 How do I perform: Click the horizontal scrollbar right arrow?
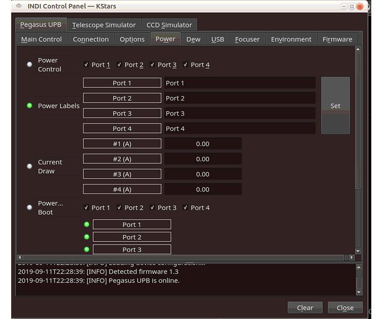pyautogui.click(x=351, y=258)
